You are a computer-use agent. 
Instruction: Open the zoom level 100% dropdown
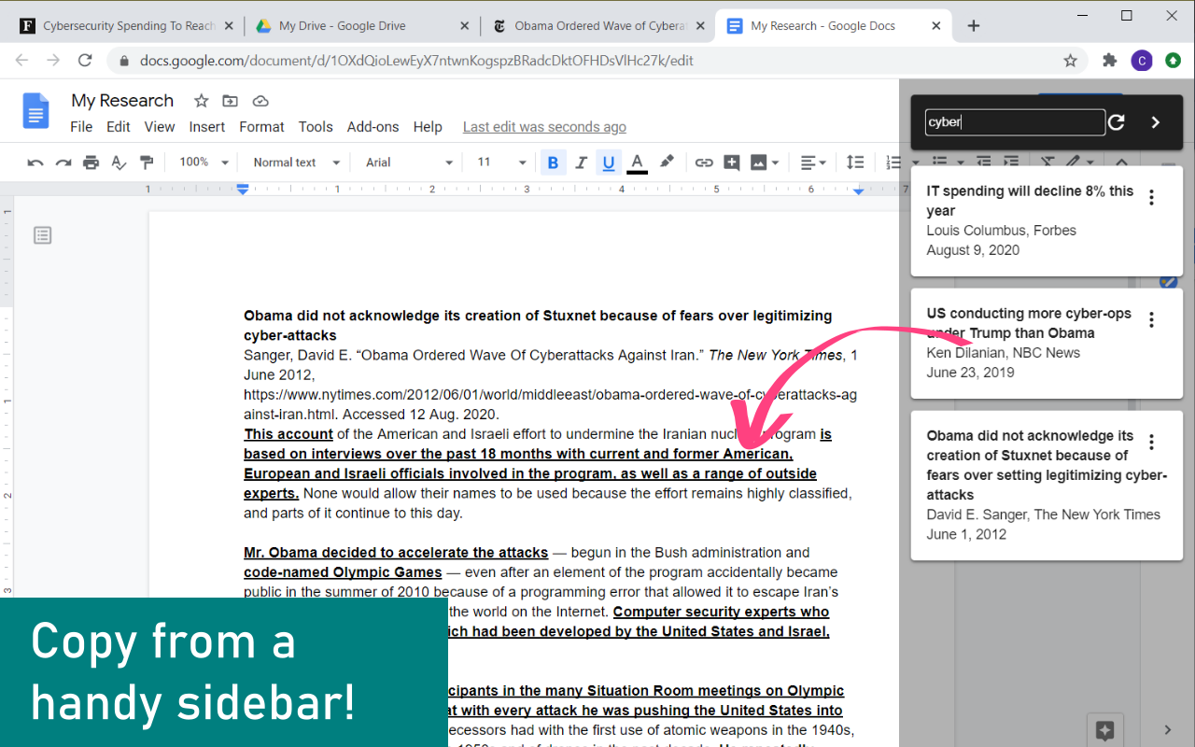(204, 162)
